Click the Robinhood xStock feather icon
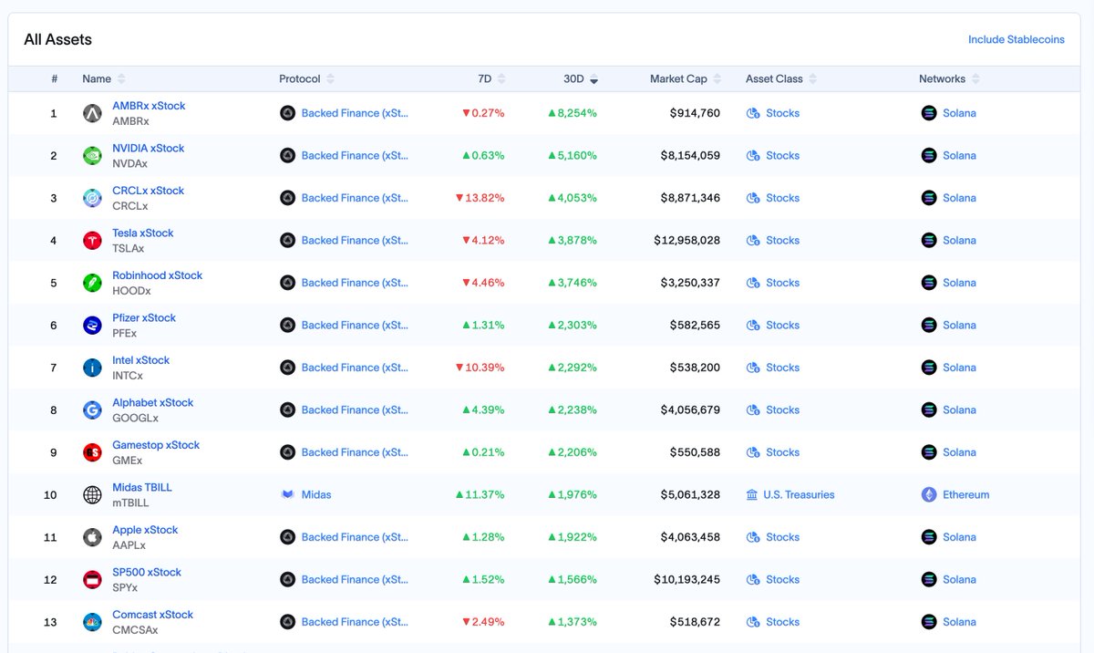 pos(92,283)
